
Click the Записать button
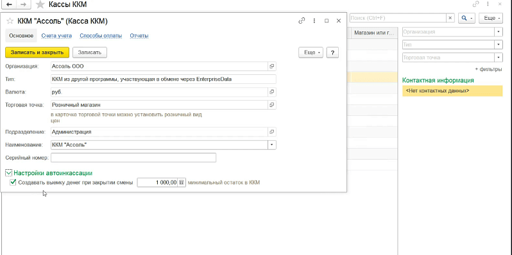pos(90,52)
